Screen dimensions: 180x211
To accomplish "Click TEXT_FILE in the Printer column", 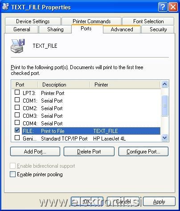I will tap(106, 131).
